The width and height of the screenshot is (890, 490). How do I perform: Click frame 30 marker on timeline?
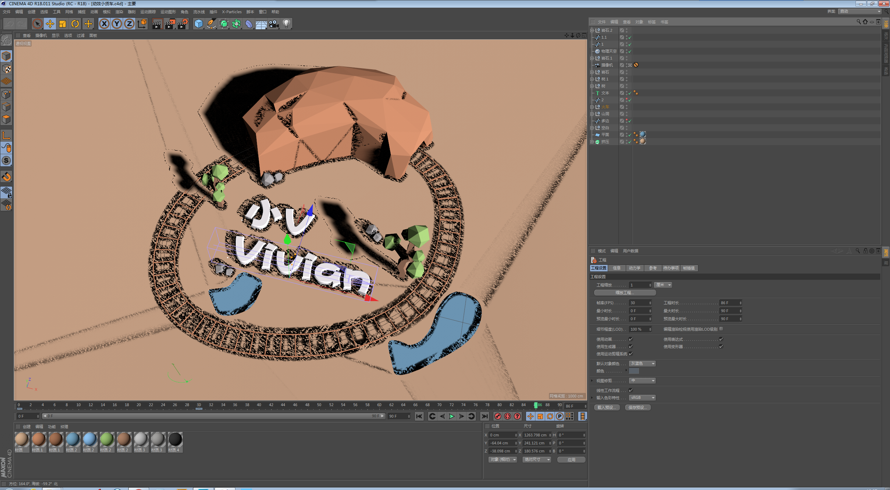[199, 405]
